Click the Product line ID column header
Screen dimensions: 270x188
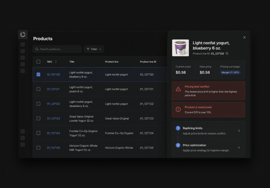click(x=148, y=62)
